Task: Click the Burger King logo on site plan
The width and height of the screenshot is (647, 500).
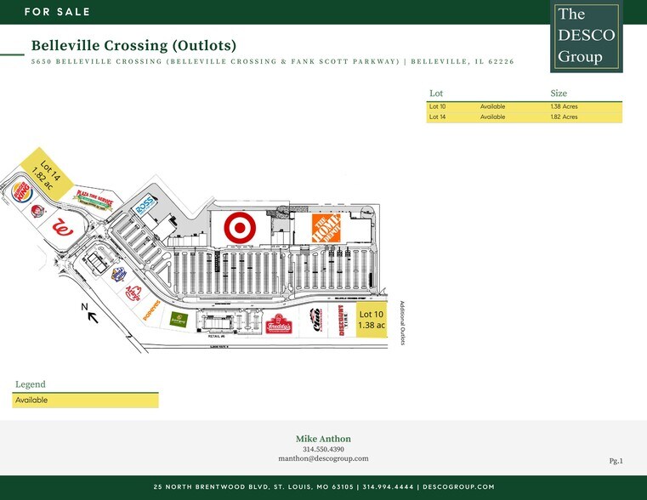Action: (x=22, y=192)
